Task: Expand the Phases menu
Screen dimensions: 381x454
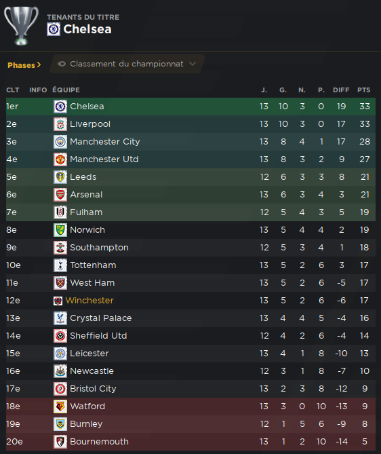Action: (x=24, y=65)
